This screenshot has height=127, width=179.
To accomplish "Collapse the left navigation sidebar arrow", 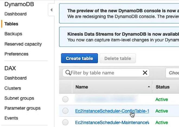I will coord(51,10).
